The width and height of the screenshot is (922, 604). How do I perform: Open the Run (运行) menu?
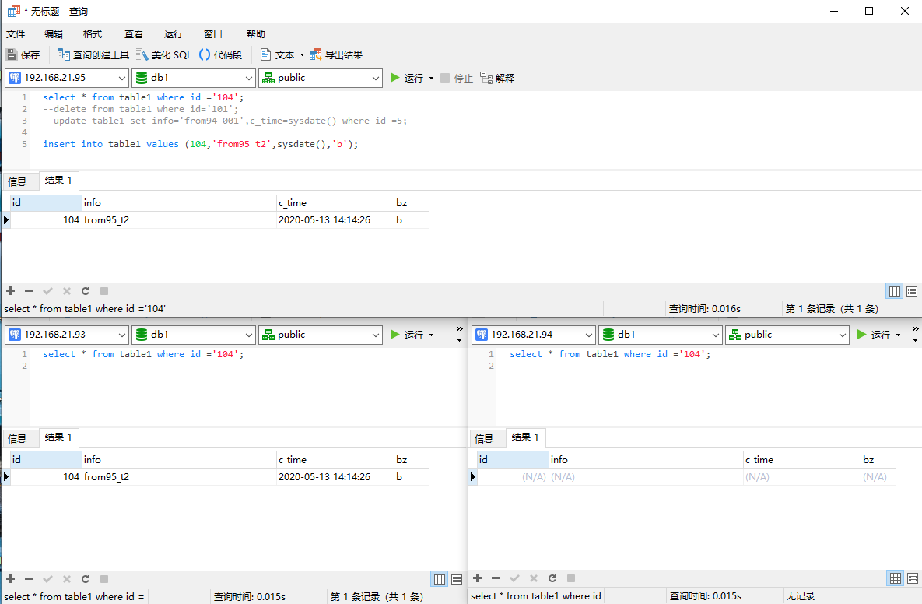174,34
